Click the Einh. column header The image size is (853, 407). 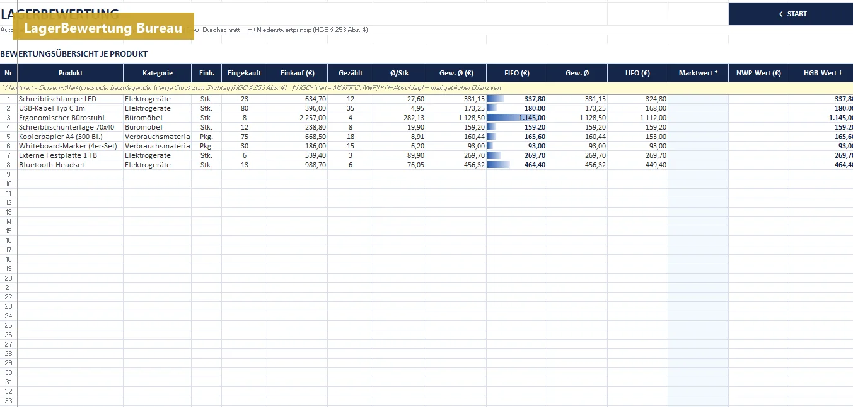(207, 73)
